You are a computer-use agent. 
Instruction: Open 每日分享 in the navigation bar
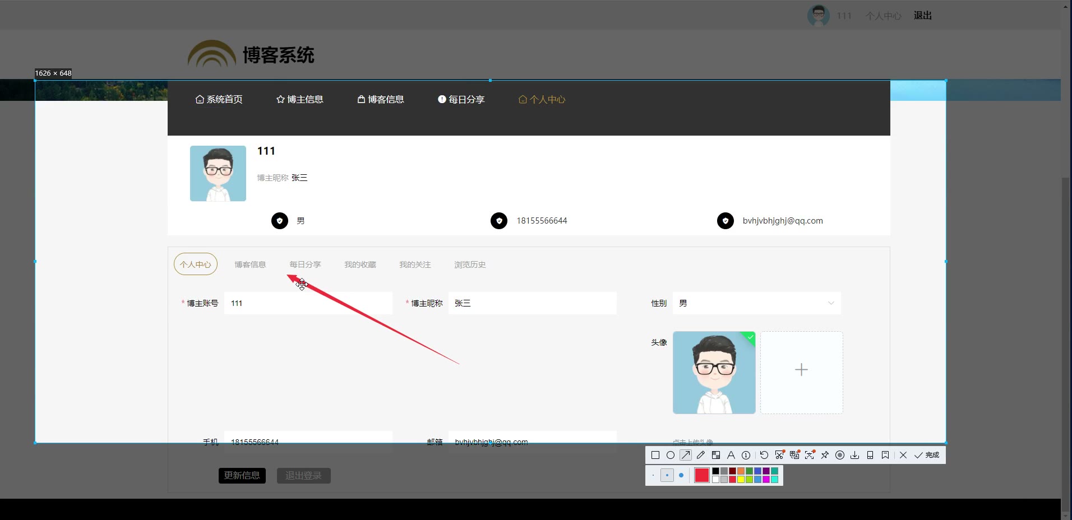tap(461, 99)
